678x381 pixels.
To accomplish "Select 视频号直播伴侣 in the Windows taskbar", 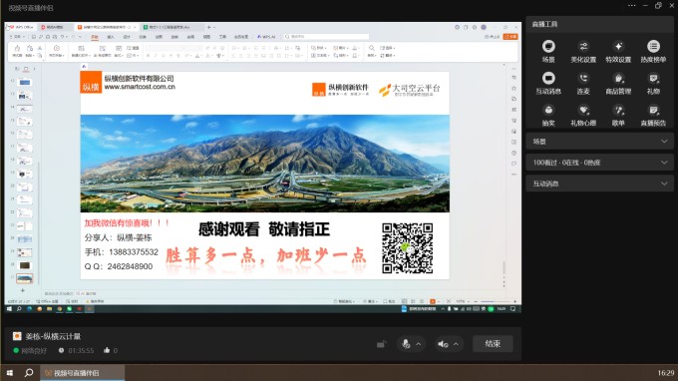I will tap(82, 373).
